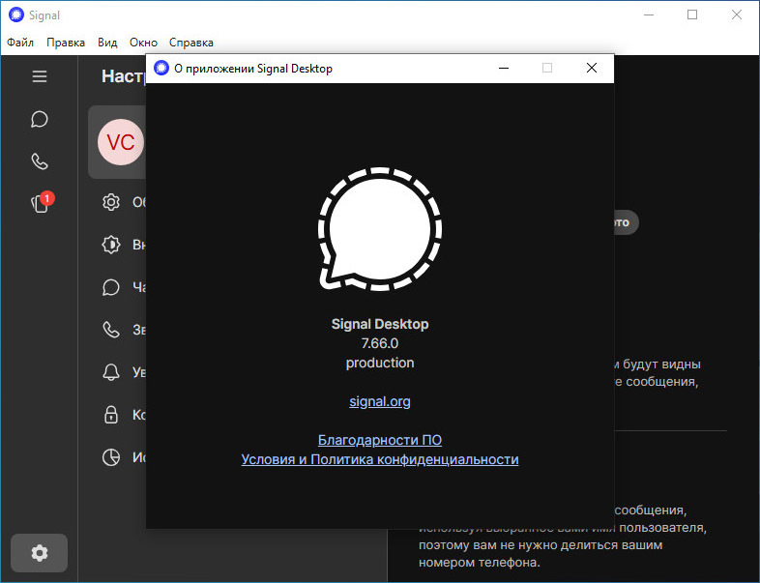Minimize the About Signal Desktop window

(504, 68)
